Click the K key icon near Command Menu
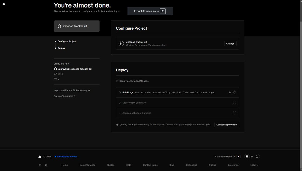The height and width of the screenshot is (171, 302). click(239, 157)
